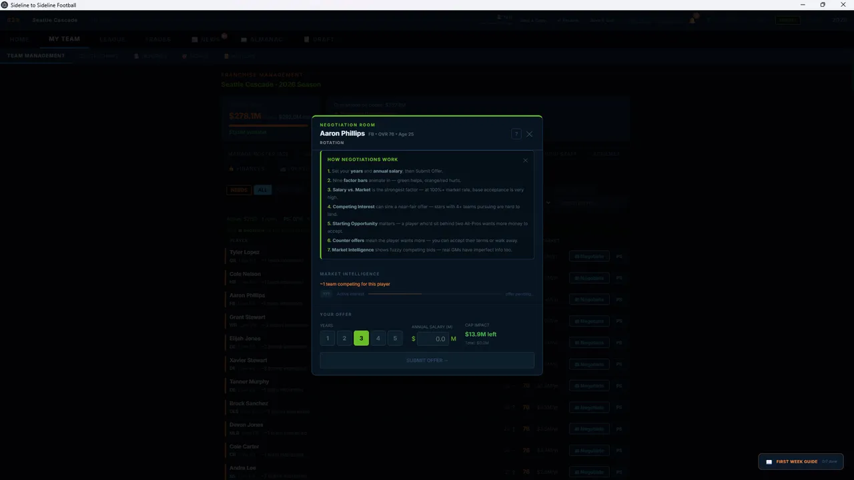Choose the 3 years option

(361, 339)
